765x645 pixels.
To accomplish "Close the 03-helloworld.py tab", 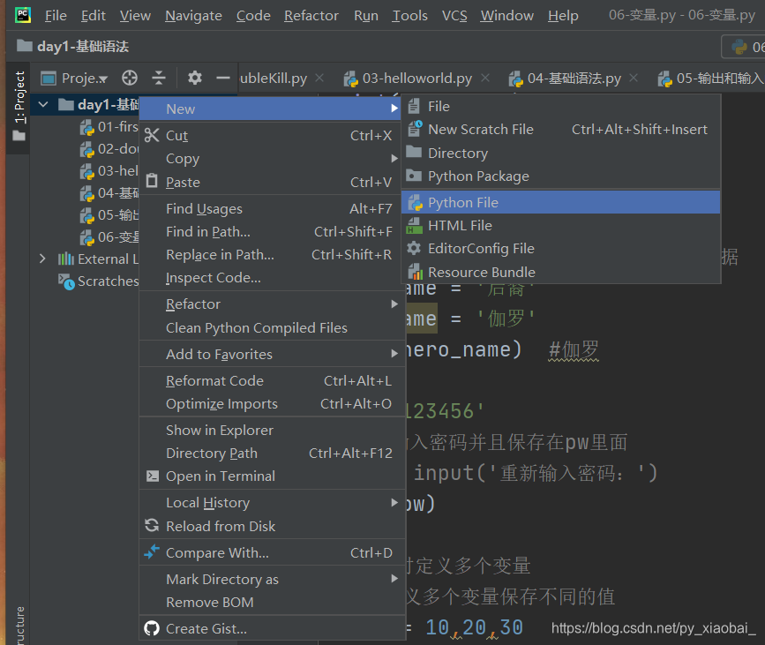I will tap(485, 78).
